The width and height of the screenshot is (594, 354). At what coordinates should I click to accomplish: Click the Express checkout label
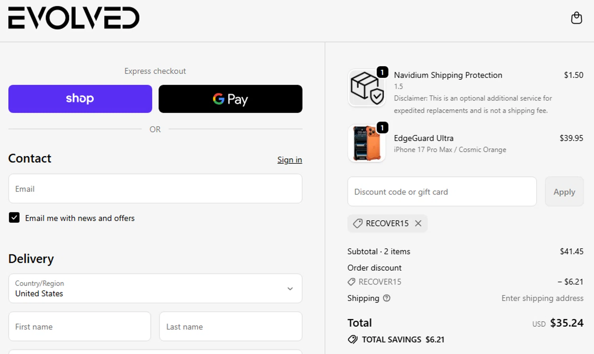coord(155,71)
